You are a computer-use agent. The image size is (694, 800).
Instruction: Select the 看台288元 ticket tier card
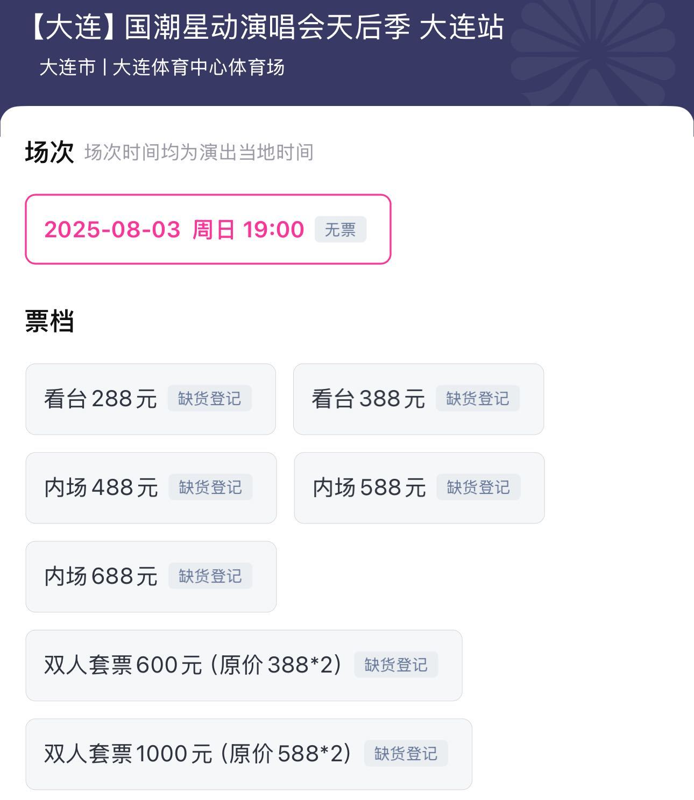pyautogui.click(x=100, y=398)
